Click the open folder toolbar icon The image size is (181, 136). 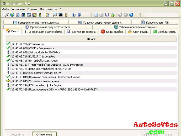[102, 15]
